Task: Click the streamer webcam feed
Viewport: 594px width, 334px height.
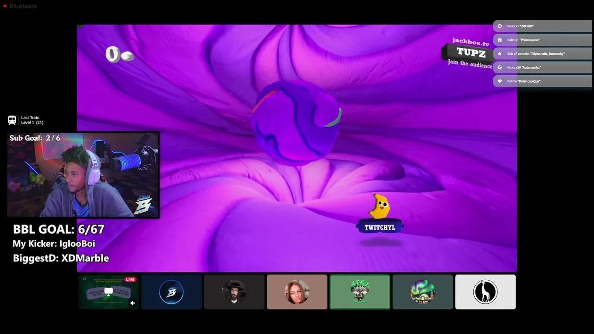Action: (x=83, y=175)
